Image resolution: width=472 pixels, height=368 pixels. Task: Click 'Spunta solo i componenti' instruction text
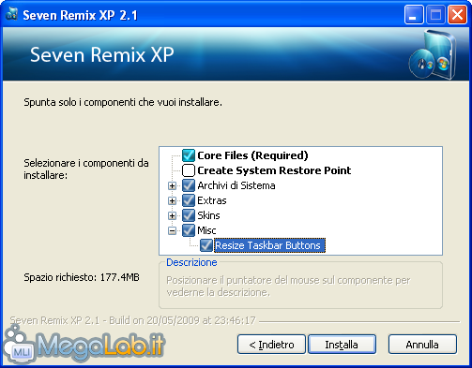(x=123, y=102)
